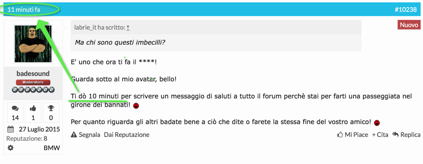
Task: Select the Dai Reputazione link
Action: 126,135
